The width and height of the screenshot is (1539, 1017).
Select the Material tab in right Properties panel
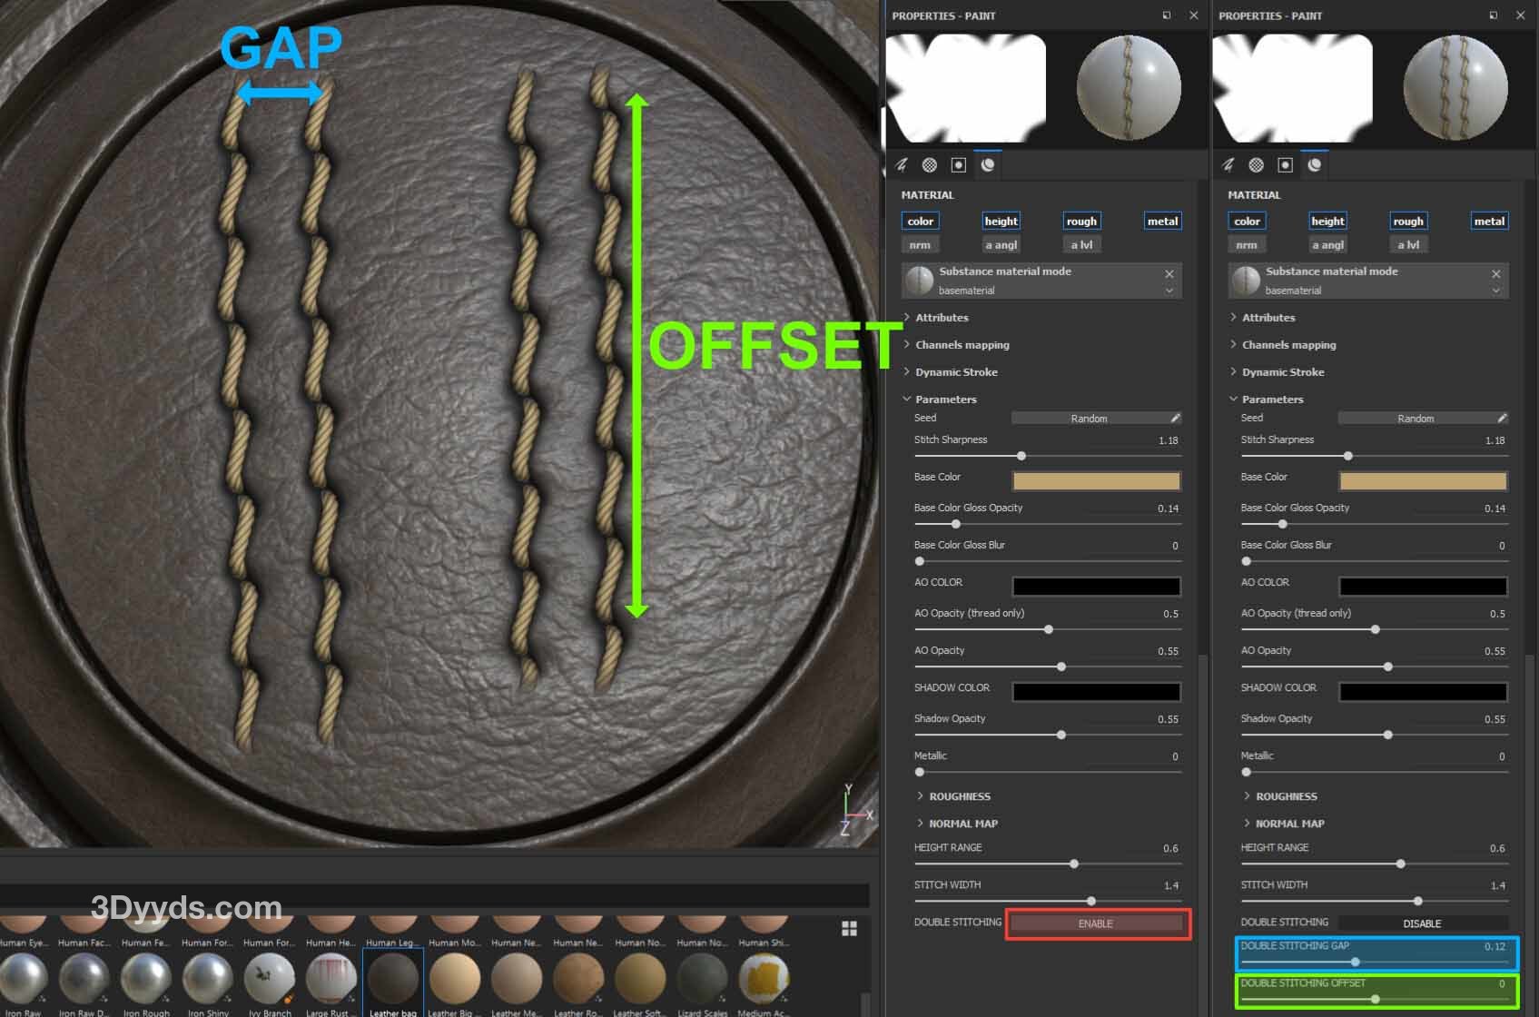pyautogui.click(x=1314, y=164)
